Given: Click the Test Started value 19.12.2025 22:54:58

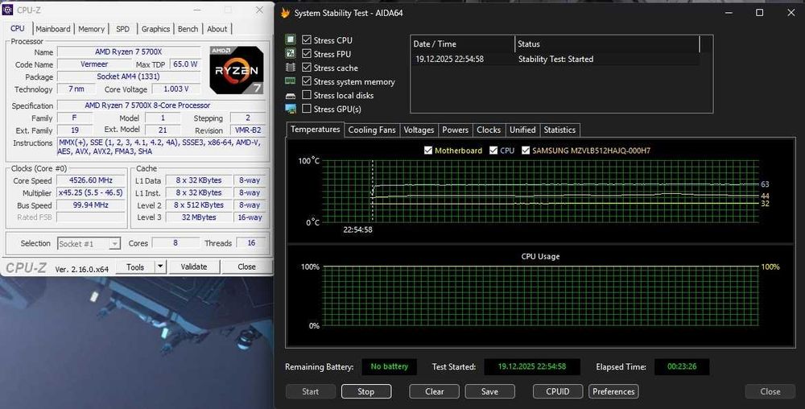Looking at the screenshot, I should [532, 366].
